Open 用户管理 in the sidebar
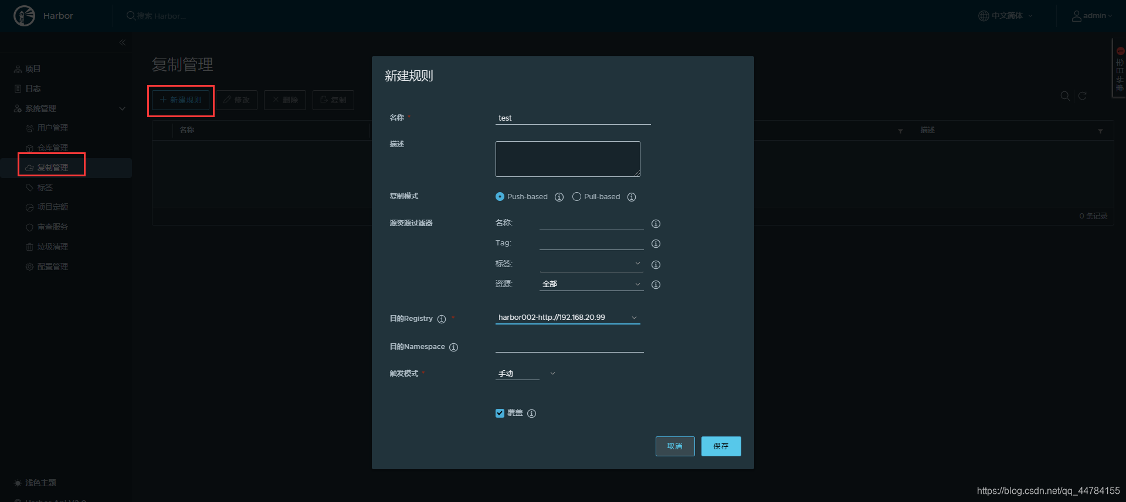1126x502 pixels. point(53,128)
